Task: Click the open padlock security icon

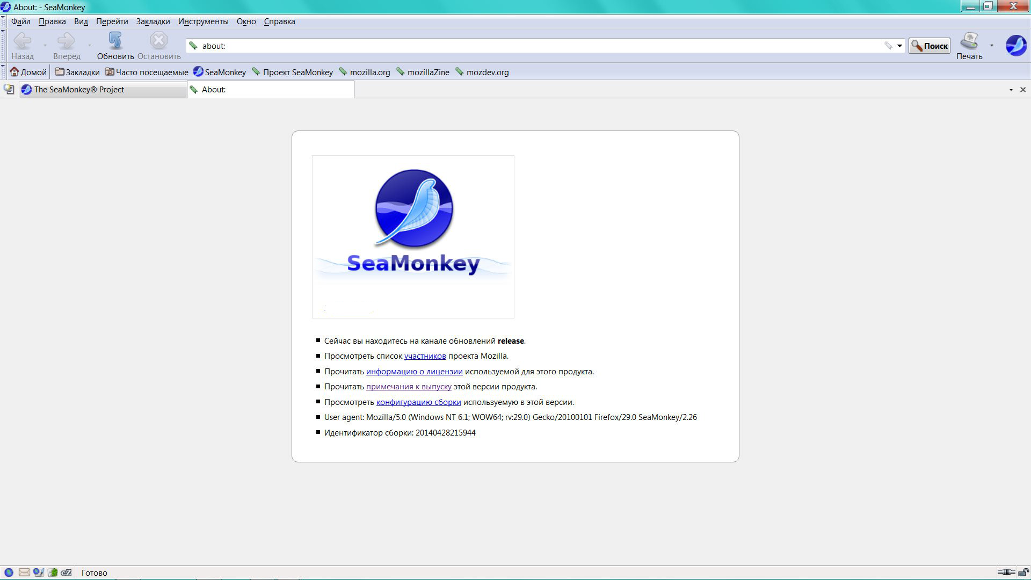Action: click(x=1023, y=572)
